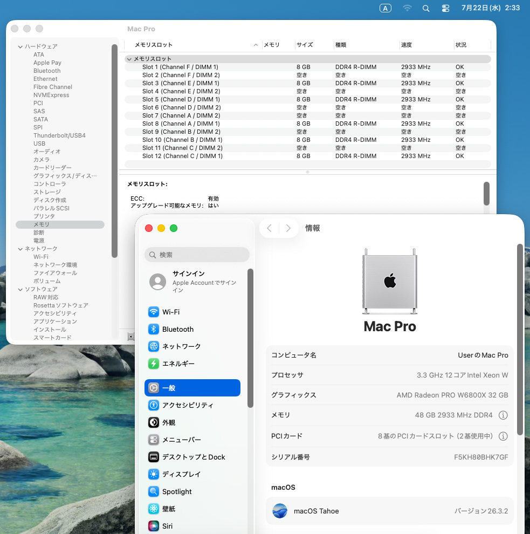Open date and time in menu bar

(x=491, y=8)
